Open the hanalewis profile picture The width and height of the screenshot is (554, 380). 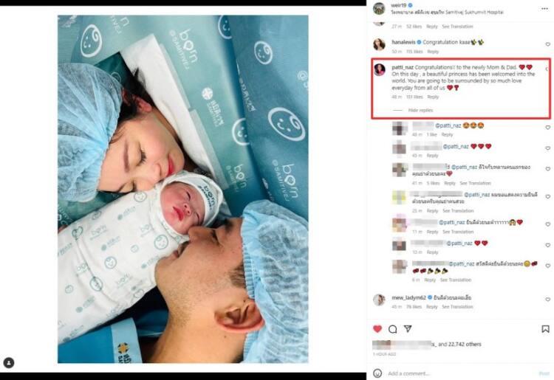point(379,44)
